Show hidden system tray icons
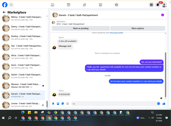The image size is (171, 126). click(149, 118)
